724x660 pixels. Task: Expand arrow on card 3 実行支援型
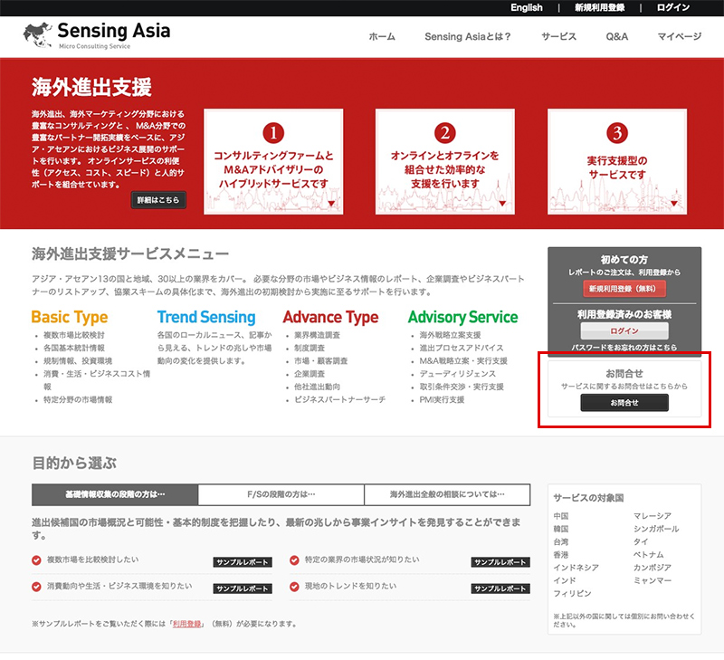[x=674, y=204]
